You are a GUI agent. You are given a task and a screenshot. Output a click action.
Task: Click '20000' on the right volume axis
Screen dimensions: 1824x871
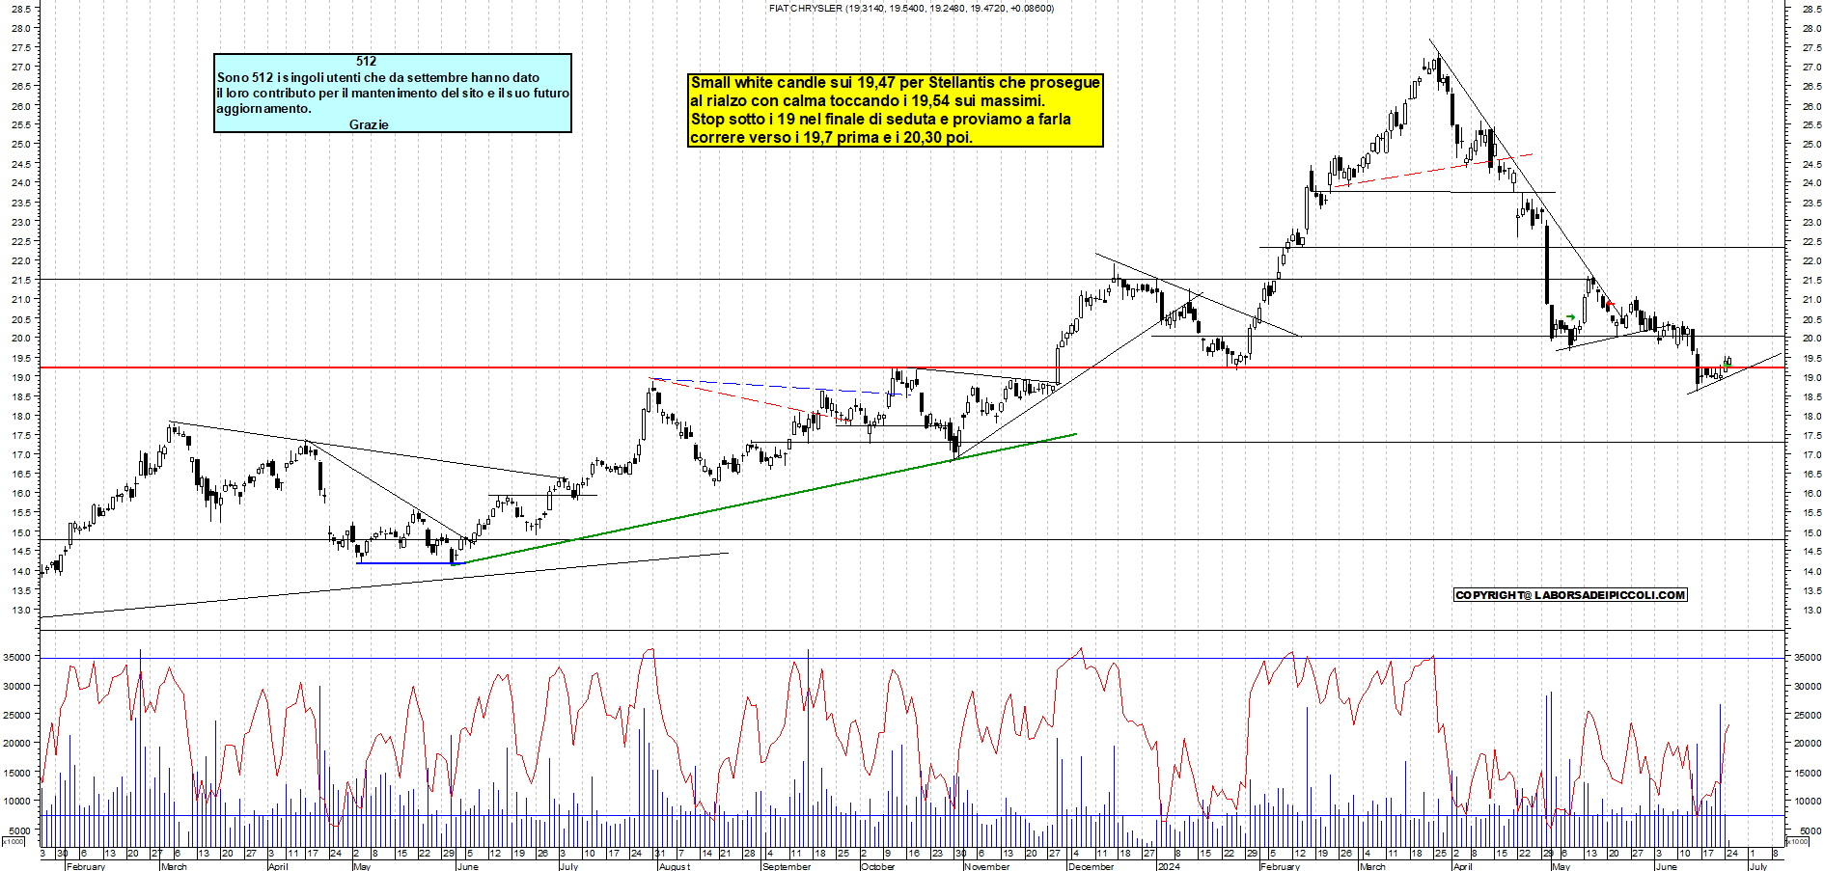click(x=1808, y=743)
